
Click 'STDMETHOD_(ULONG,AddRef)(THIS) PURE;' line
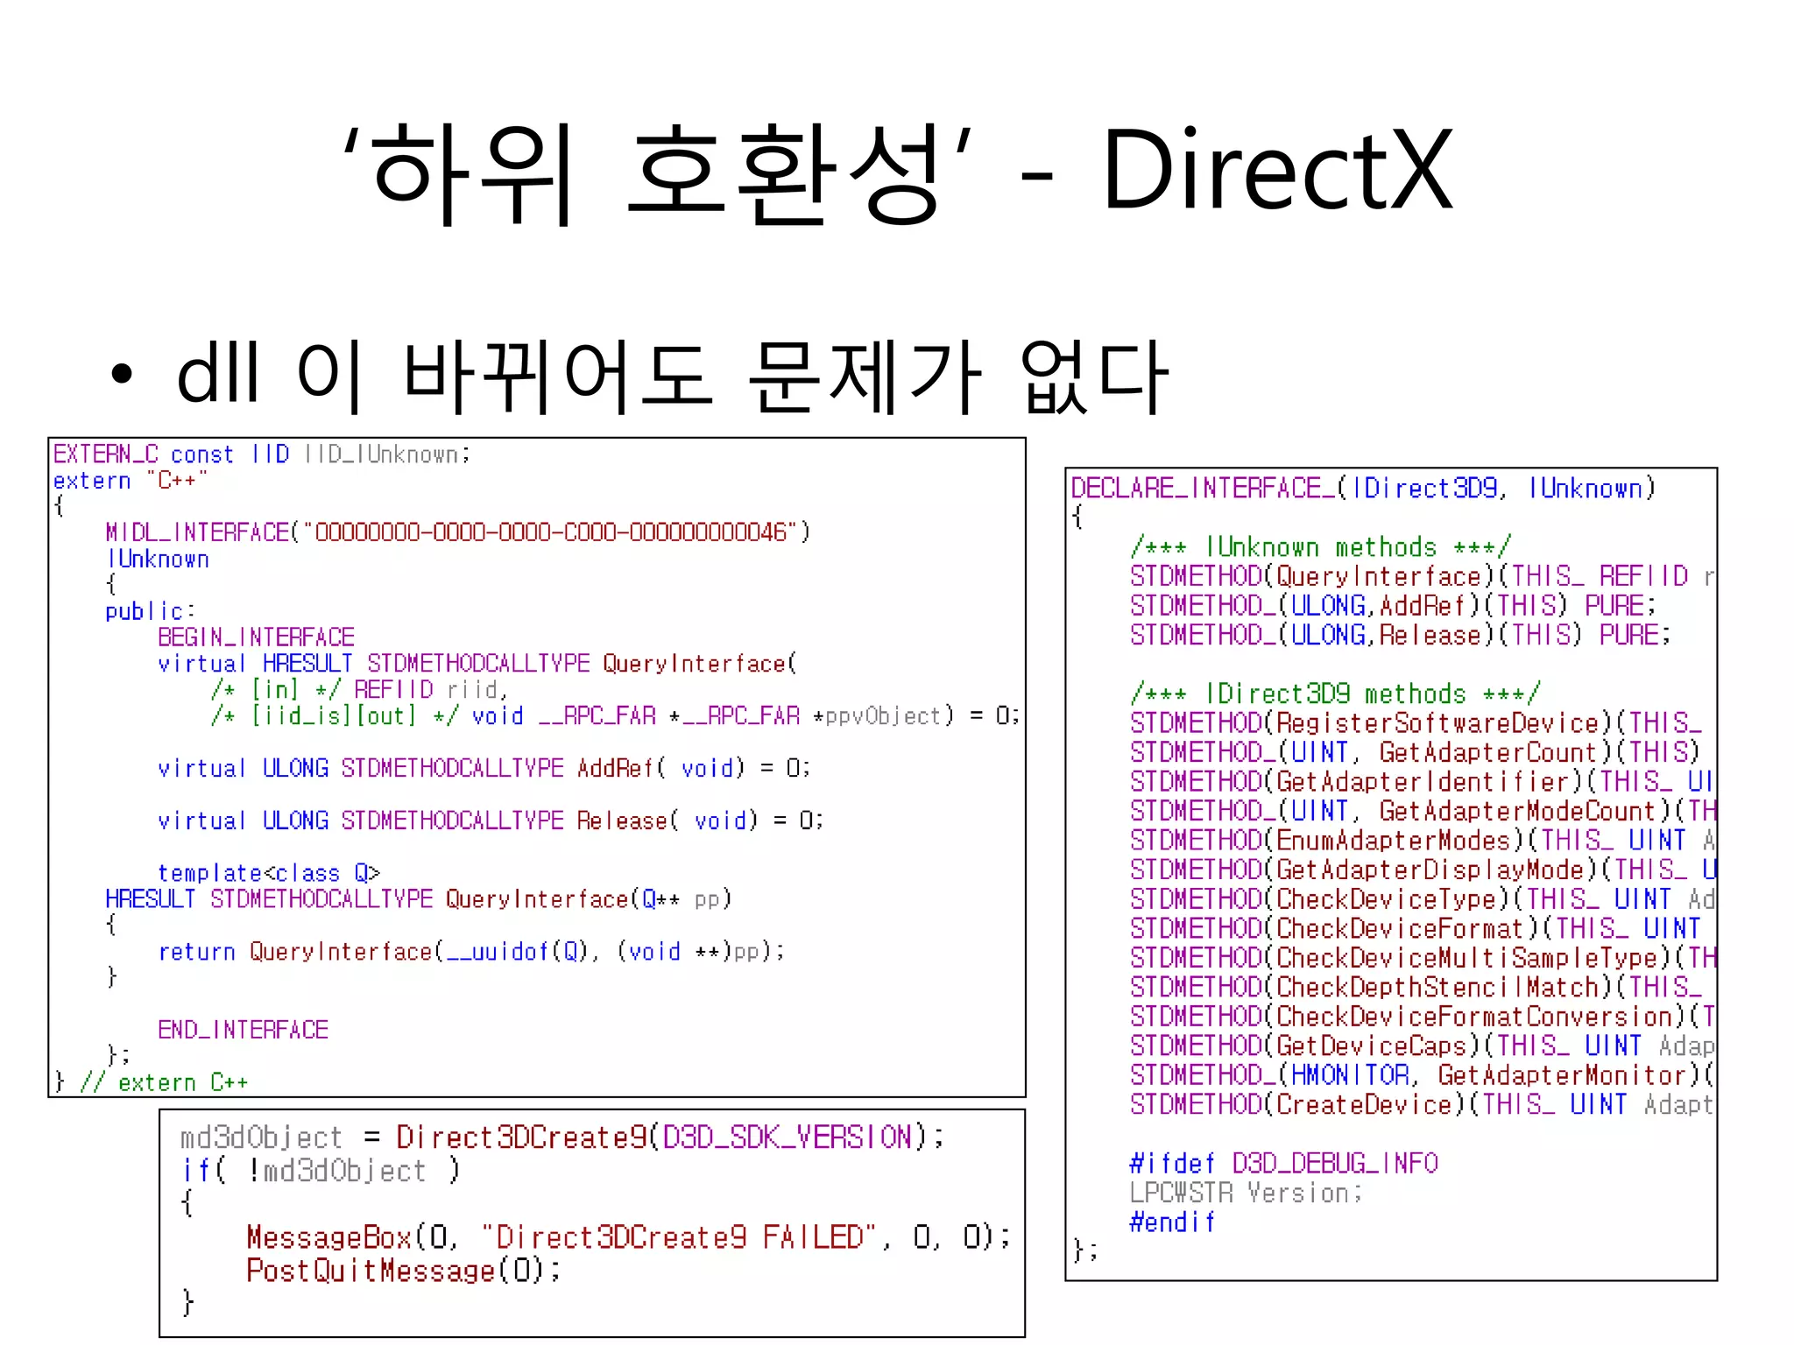tap(1393, 606)
